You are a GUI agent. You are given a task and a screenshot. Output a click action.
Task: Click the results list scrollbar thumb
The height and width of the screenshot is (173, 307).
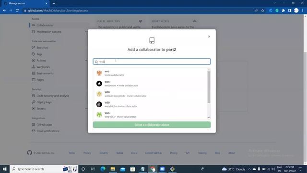point(209,87)
